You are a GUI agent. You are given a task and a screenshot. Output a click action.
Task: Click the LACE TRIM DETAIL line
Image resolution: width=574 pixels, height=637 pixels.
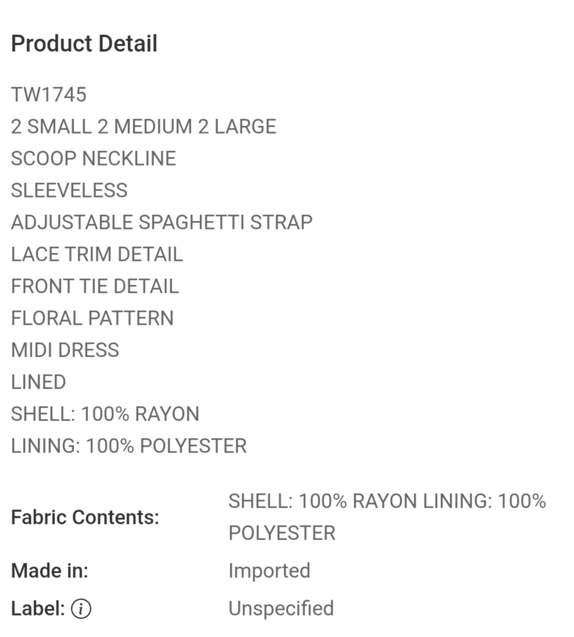click(x=97, y=254)
